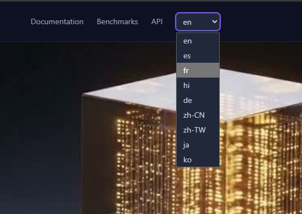This screenshot has width=302, height=214.
Task: Select 'hi' Hindi language option
Action: click(x=198, y=85)
